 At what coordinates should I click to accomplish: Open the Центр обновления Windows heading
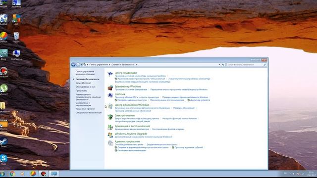(x=132, y=105)
